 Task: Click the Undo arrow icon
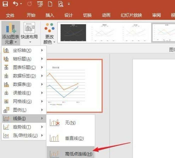click(x=15, y=4)
